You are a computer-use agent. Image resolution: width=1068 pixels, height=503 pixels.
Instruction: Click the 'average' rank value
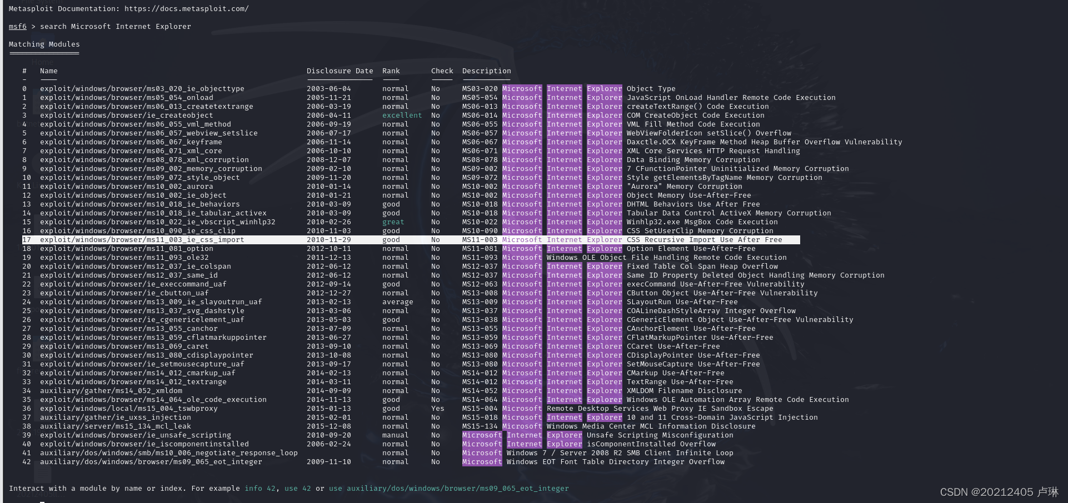398,302
